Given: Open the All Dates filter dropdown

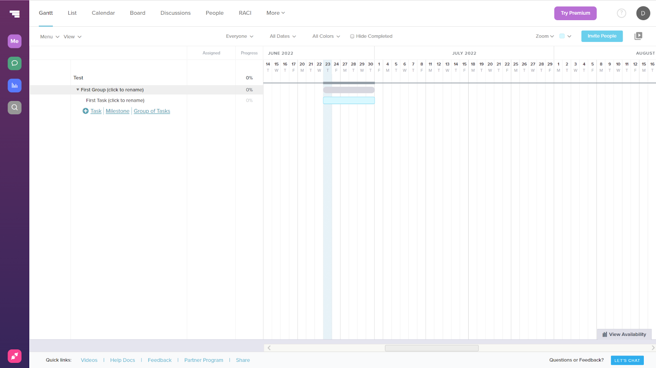Looking at the screenshot, I should pos(283,36).
